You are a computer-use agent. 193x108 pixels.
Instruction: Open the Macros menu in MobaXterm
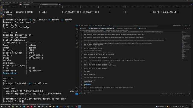click(x=29, y=2)
